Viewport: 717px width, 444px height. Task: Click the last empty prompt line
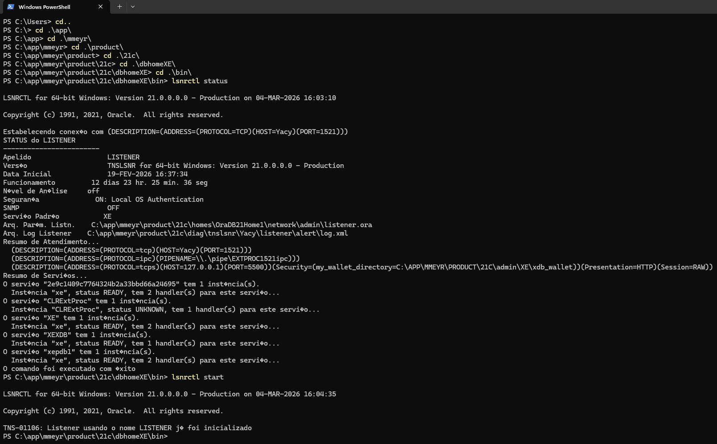point(85,436)
